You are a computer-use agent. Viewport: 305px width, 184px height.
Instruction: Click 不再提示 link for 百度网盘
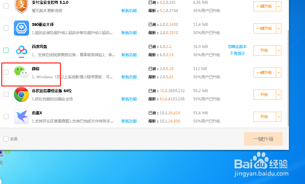[x=237, y=53]
